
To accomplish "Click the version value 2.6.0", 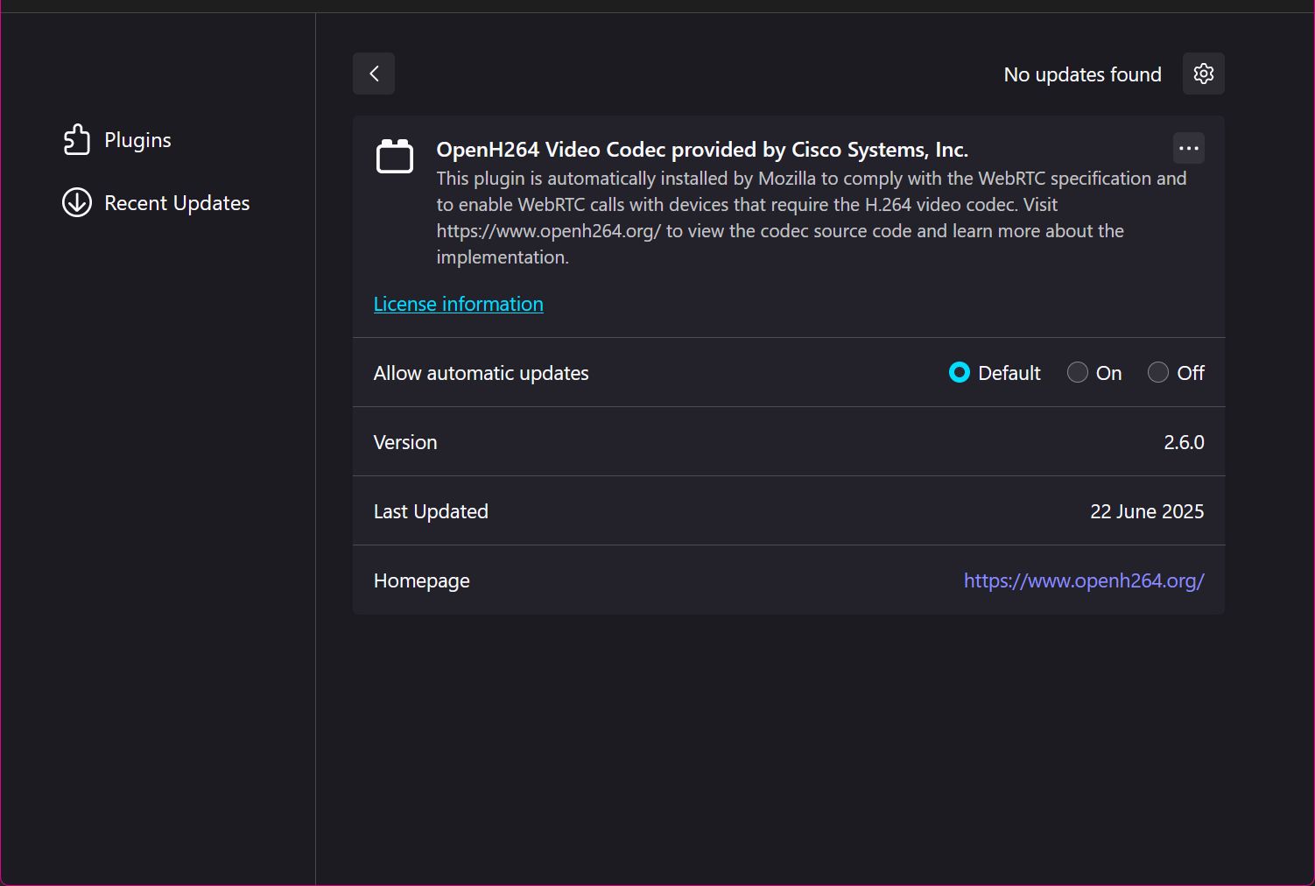I will (1184, 442).
